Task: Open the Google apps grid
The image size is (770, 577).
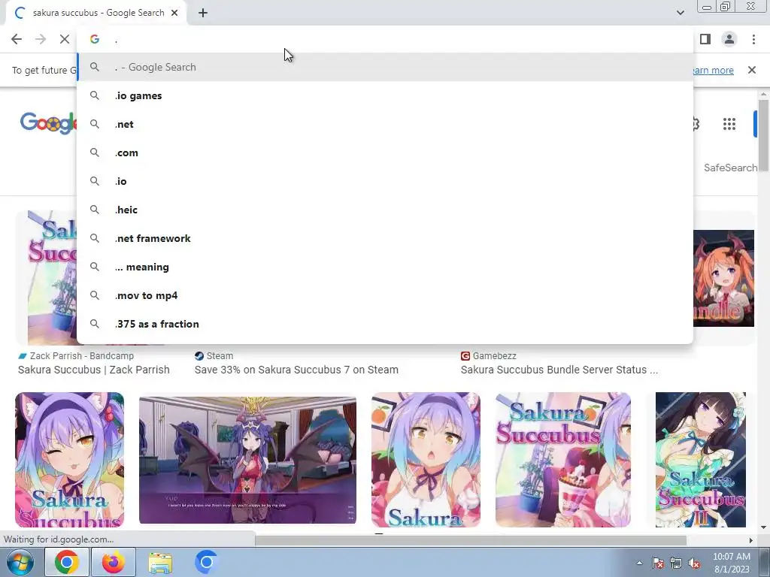Action: pyautogui.click(x=729, y=124)
